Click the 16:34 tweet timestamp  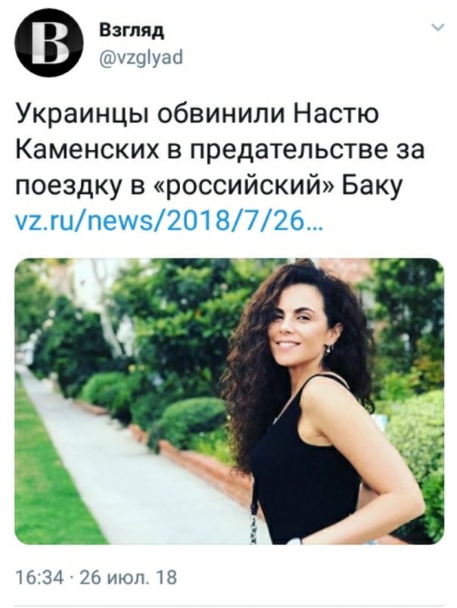click(x=39, y=577)
